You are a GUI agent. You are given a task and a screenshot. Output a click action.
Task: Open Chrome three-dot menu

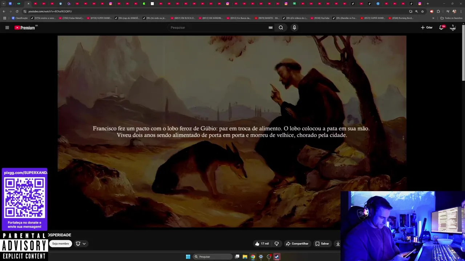[461, 11]
